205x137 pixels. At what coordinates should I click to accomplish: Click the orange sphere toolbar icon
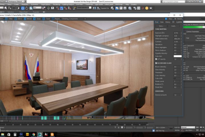point(147,8)
